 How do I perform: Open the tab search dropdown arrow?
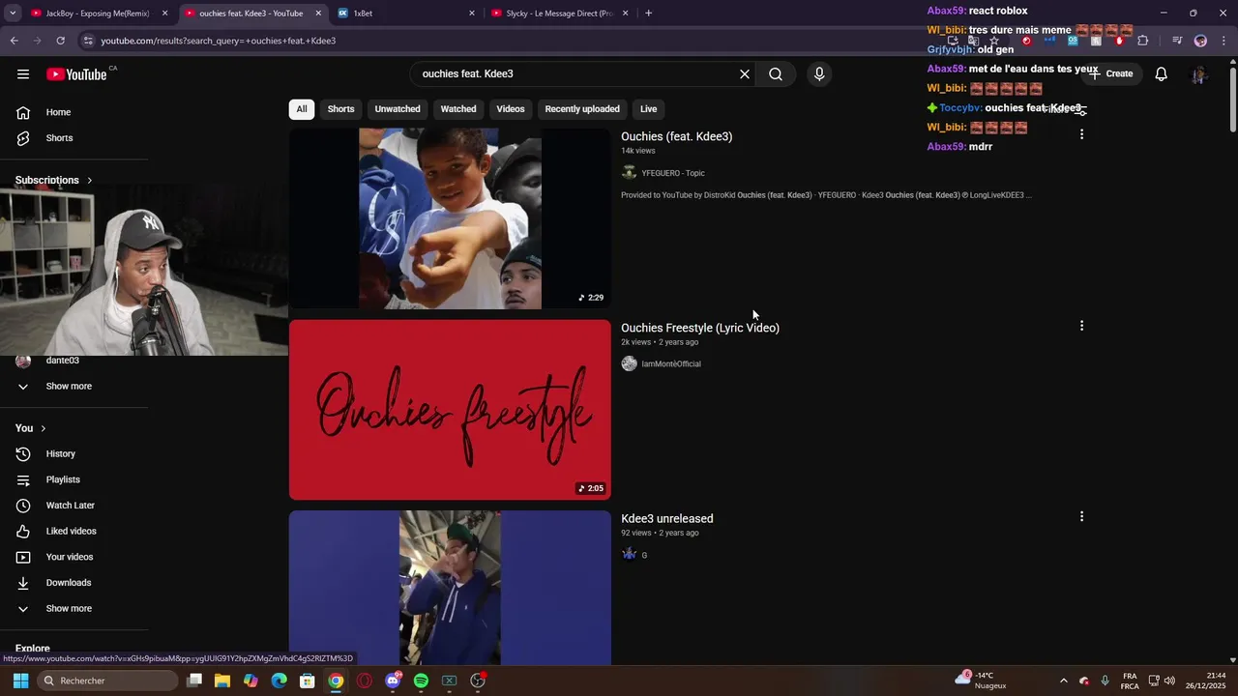tap(13, 14)
